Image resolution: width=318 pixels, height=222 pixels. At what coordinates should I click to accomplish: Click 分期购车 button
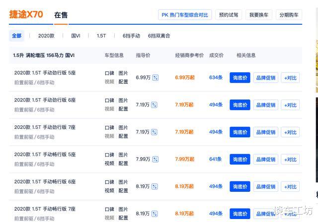point(289,15)
